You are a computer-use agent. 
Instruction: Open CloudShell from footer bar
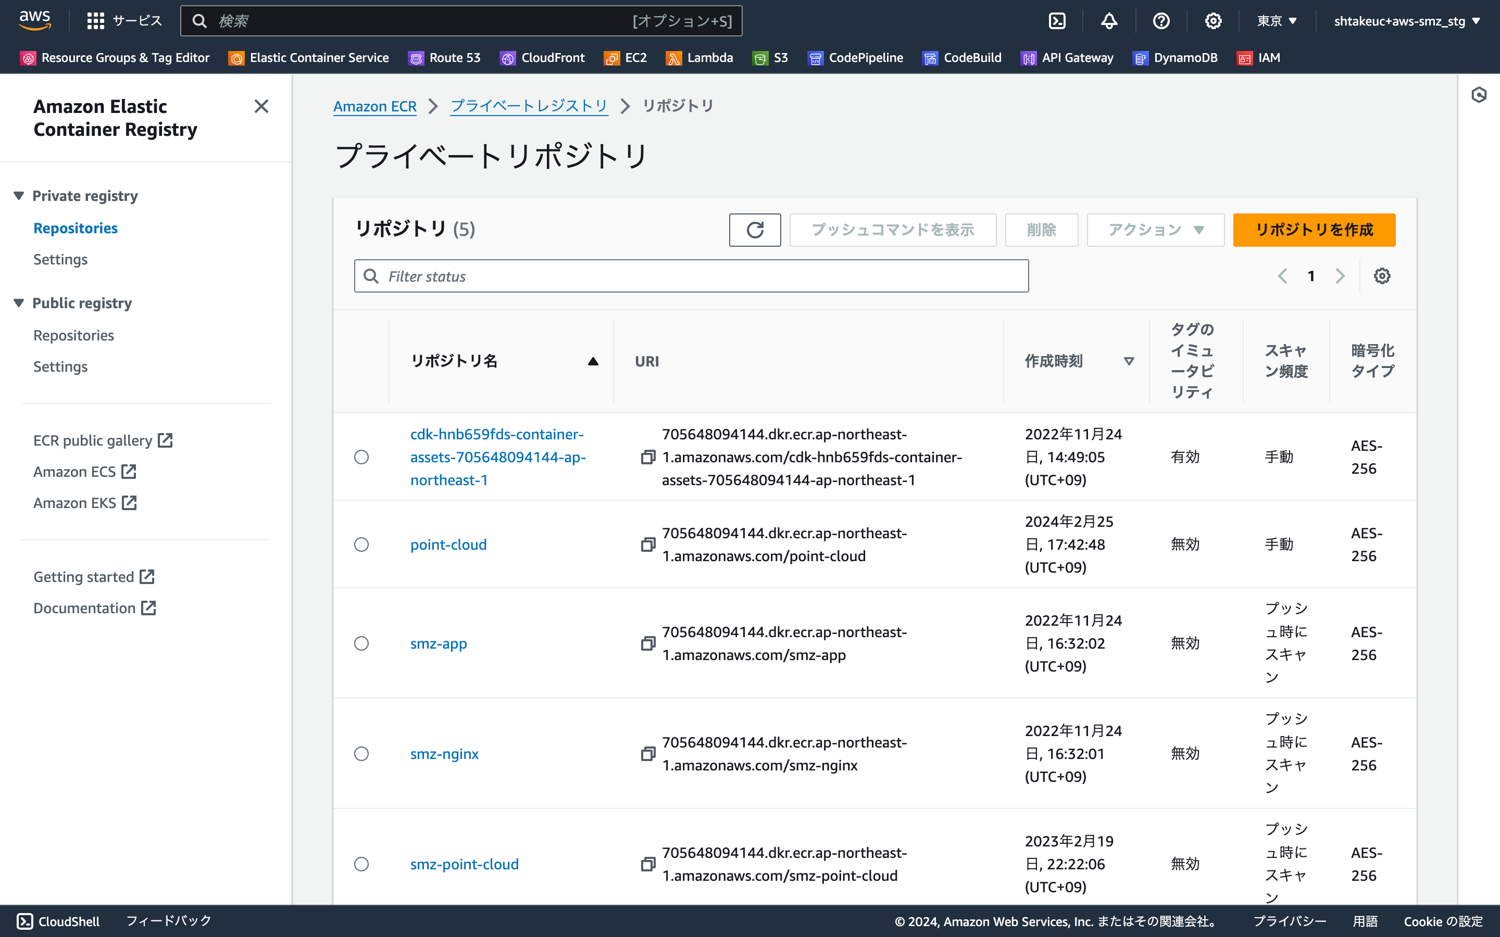point(58,921)
